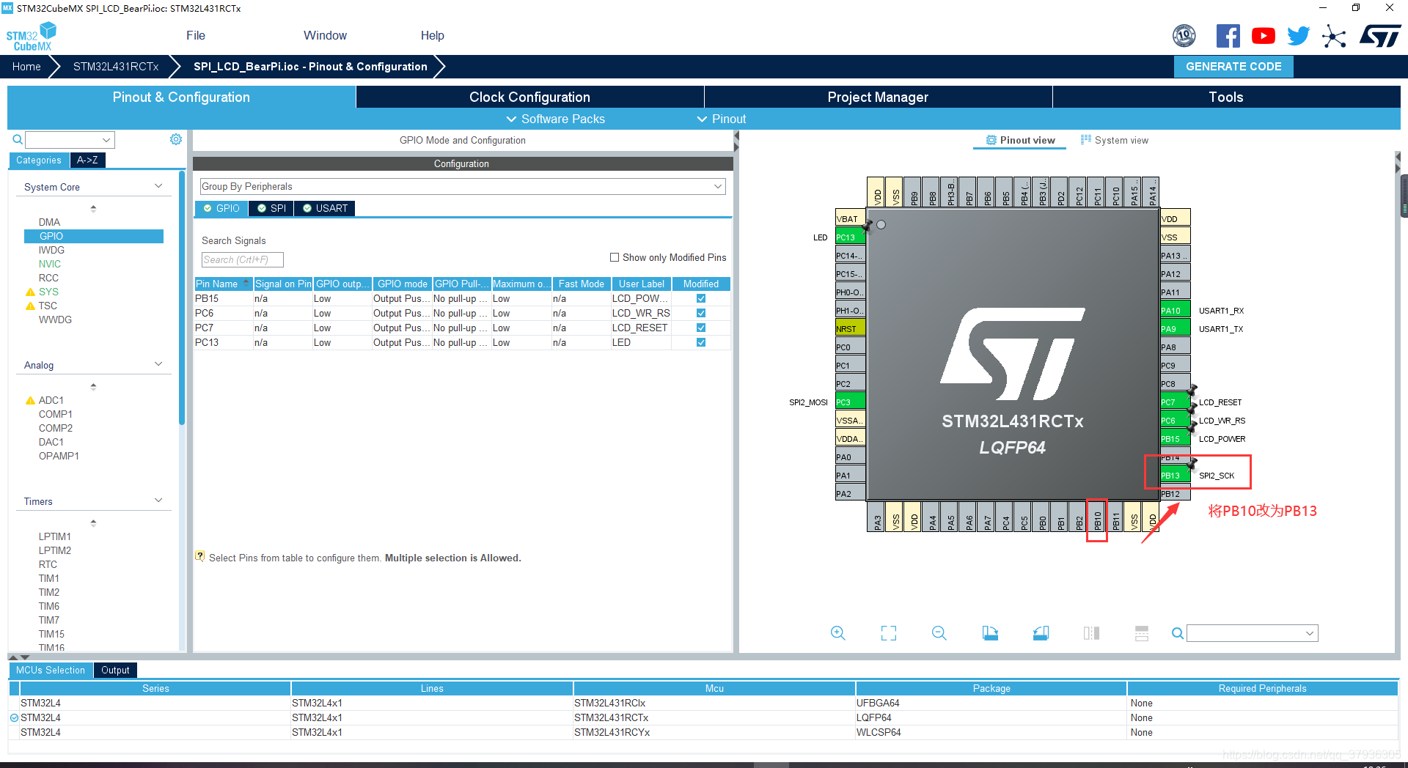1408x768 pixels.
Task: Click the search magnifier in categories panel
Action: (18, 139)
